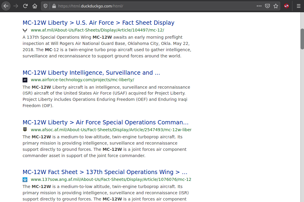The height and width of the screenshot is (202, 304).
Task: Follow the www.af.mil fact sheet URL
Action: click(97, 30)
